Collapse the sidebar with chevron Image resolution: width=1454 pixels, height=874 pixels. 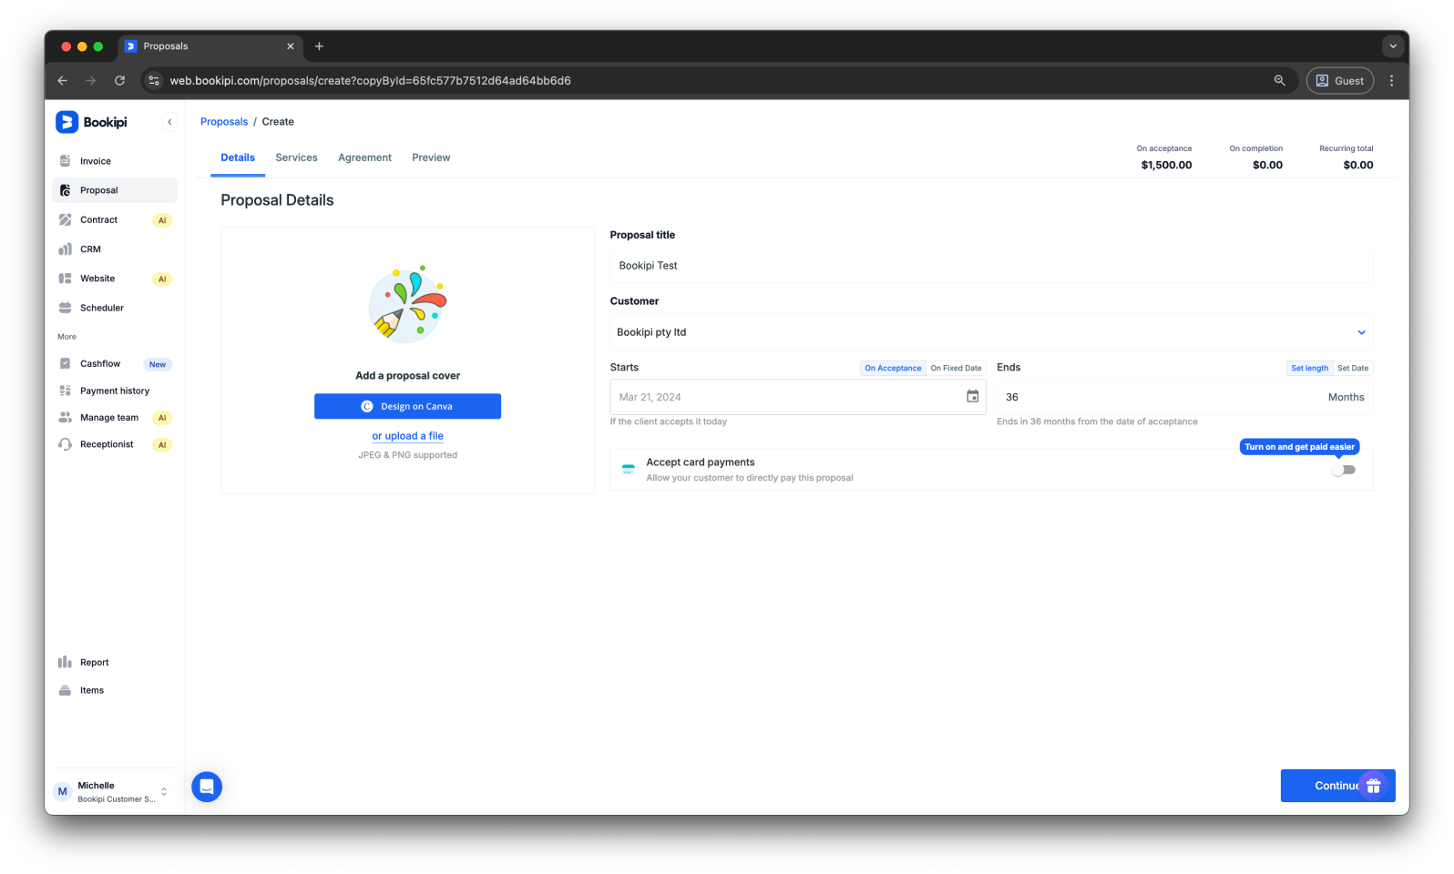(x=169, y=122)
